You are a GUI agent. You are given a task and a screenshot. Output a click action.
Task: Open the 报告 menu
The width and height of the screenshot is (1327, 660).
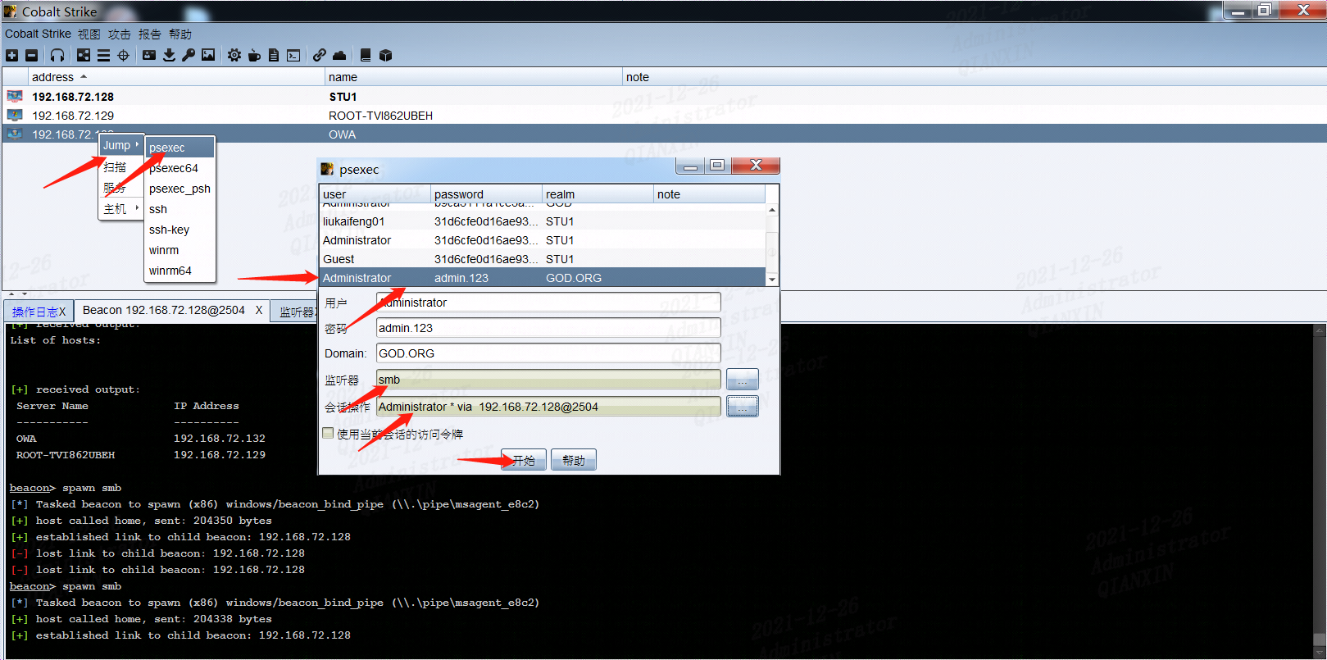pos(150,34)
